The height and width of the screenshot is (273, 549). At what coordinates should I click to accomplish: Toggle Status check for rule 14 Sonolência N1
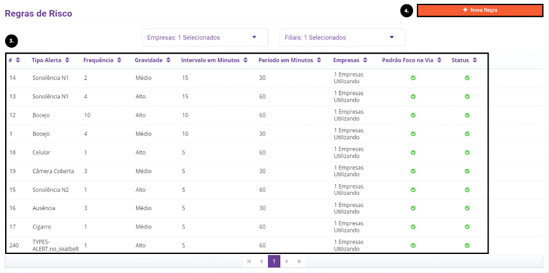pos(467,77)
